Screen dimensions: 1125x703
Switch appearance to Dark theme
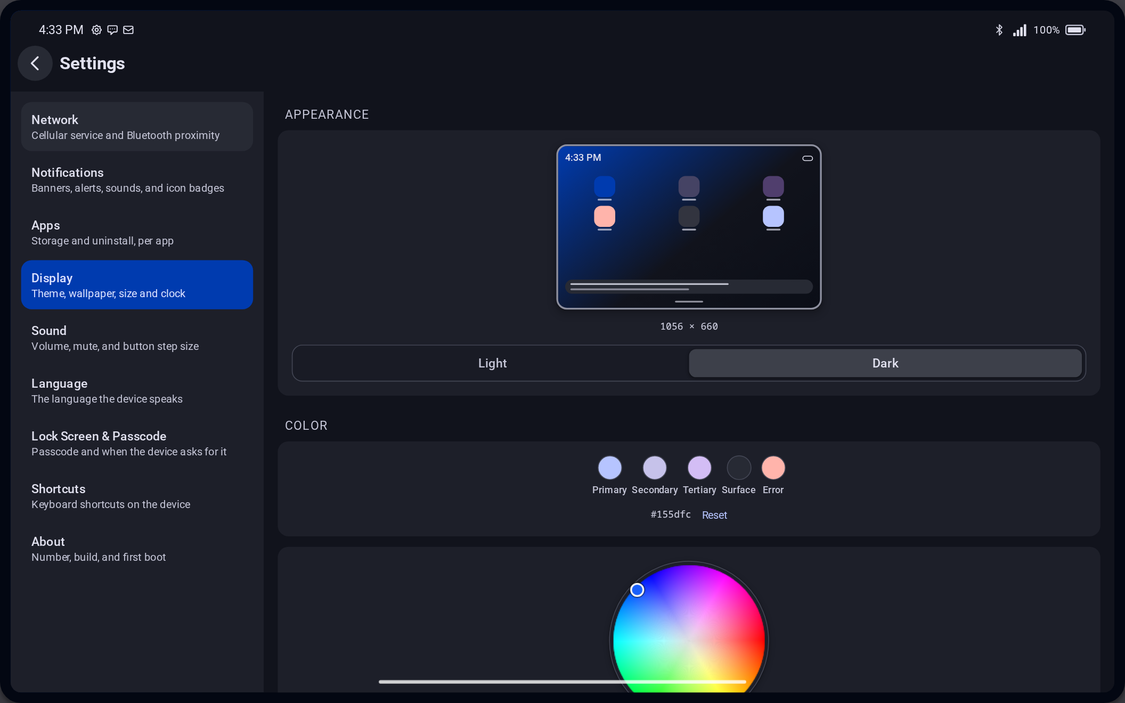(x=885, y=363)
